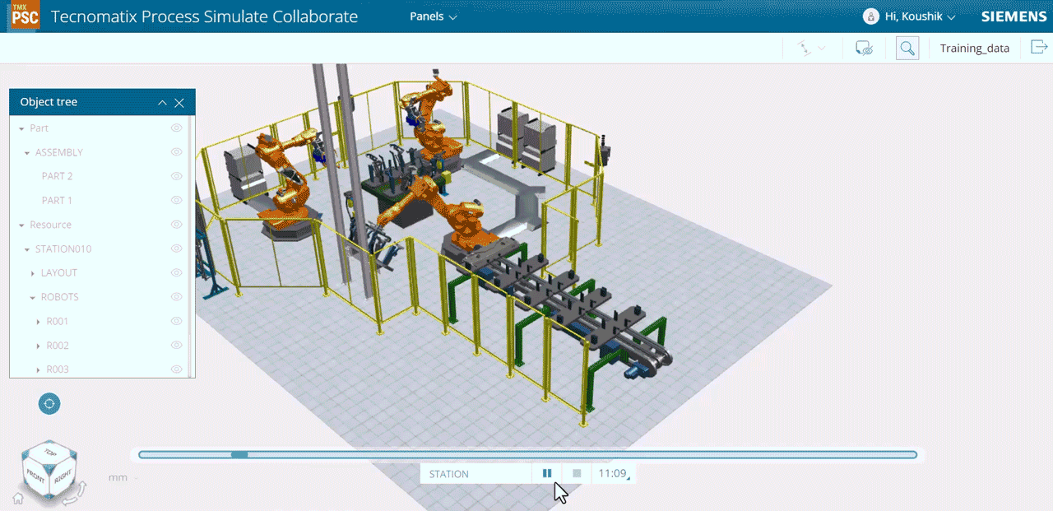This screenshot has height=511, width=1053.
Task: Hide robot R002 with eye icon
Action: pyautogui.click(x=176, y=346)
